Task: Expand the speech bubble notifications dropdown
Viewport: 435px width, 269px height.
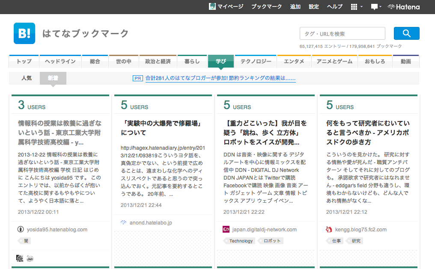Action: coord(376,7)
